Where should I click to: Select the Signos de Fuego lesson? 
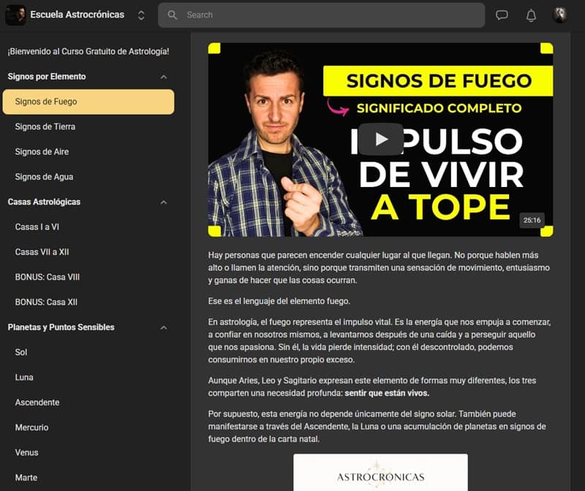[x=88, y=102]
